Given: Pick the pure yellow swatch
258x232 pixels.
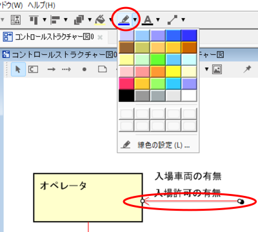Looking at the screenshot, I should click(x=174, y=72).
